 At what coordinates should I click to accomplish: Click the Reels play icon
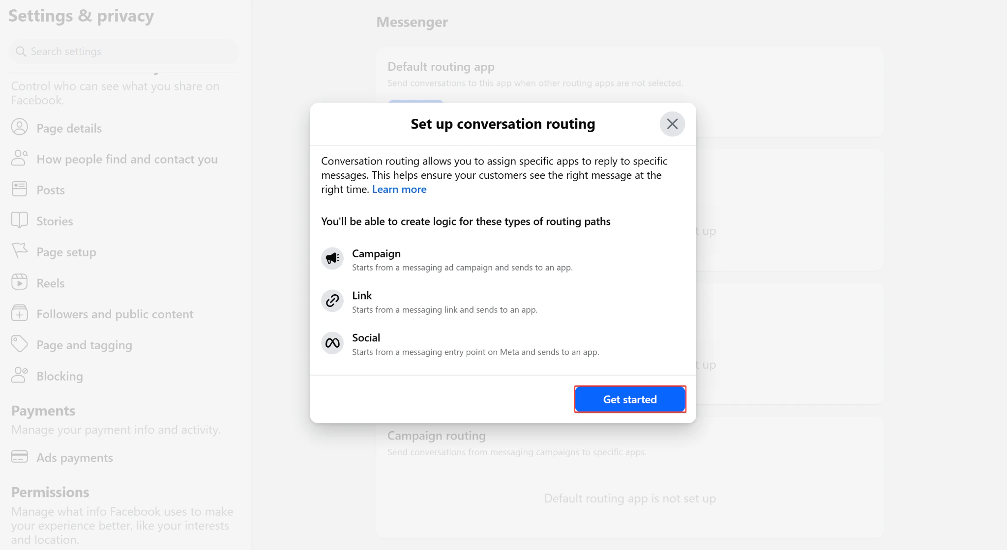pyautogui.click(x=20, y=282)
